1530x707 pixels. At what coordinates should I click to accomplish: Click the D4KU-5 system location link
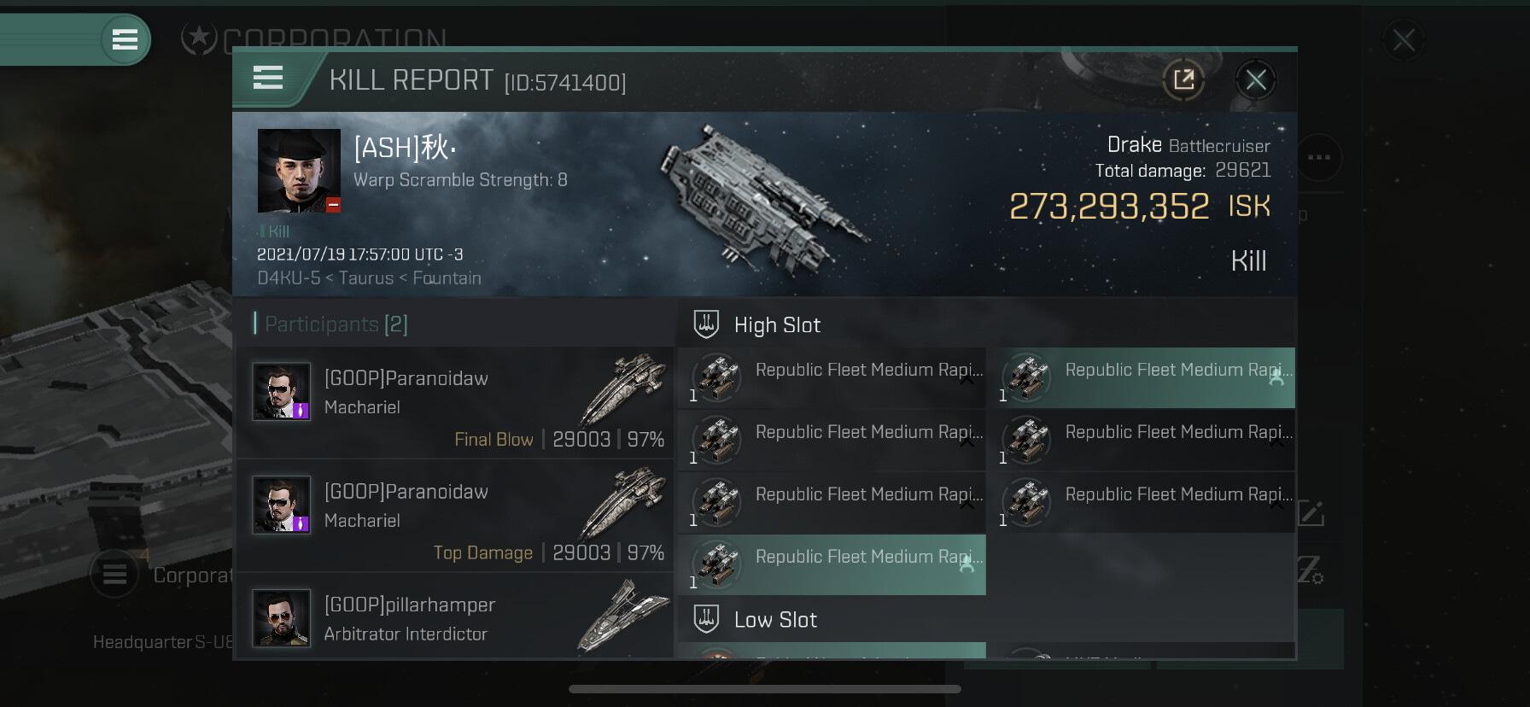(x=289, y=278)
